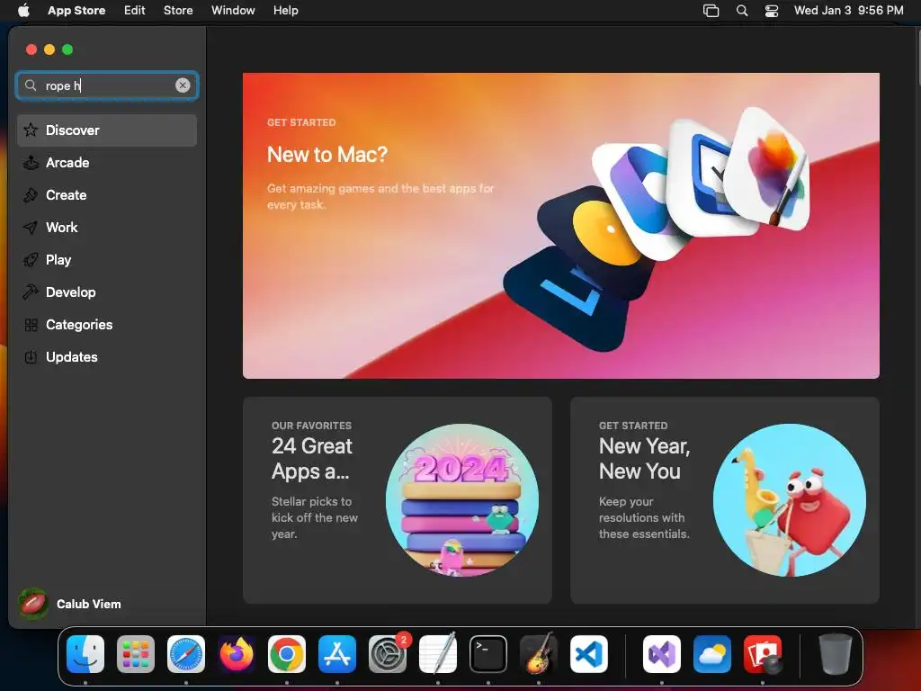Open the Edit menu
Viewport: 921px width, 691px height.
(135, 10)
